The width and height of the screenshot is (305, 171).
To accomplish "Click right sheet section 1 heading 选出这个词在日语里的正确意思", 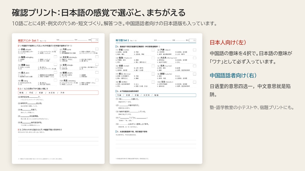I will (138, 47).
